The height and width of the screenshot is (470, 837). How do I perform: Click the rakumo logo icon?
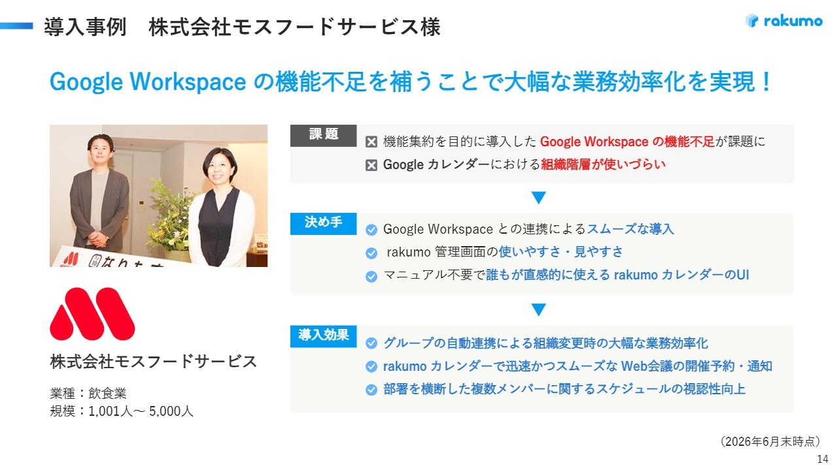752,20
